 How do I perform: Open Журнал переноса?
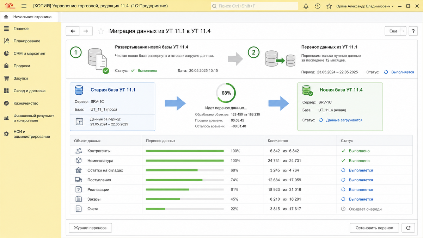[90, 228]
